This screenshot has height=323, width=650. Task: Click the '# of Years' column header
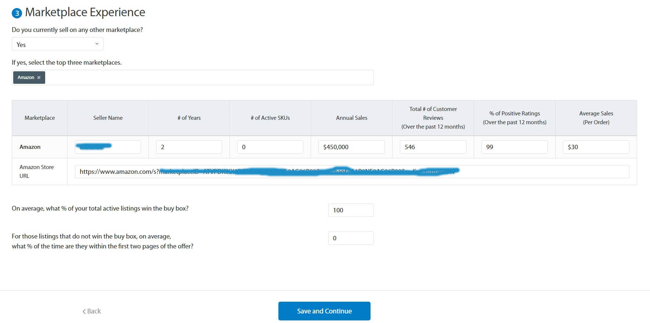189,118
